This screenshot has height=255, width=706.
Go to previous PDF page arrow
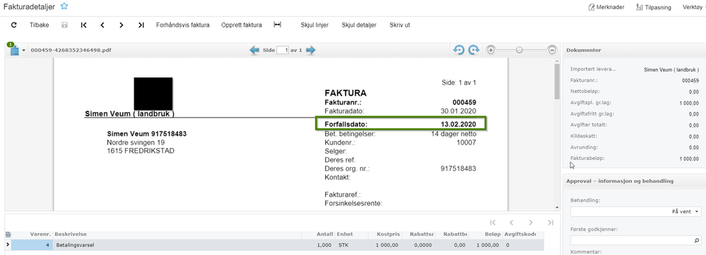coord(255,50)
